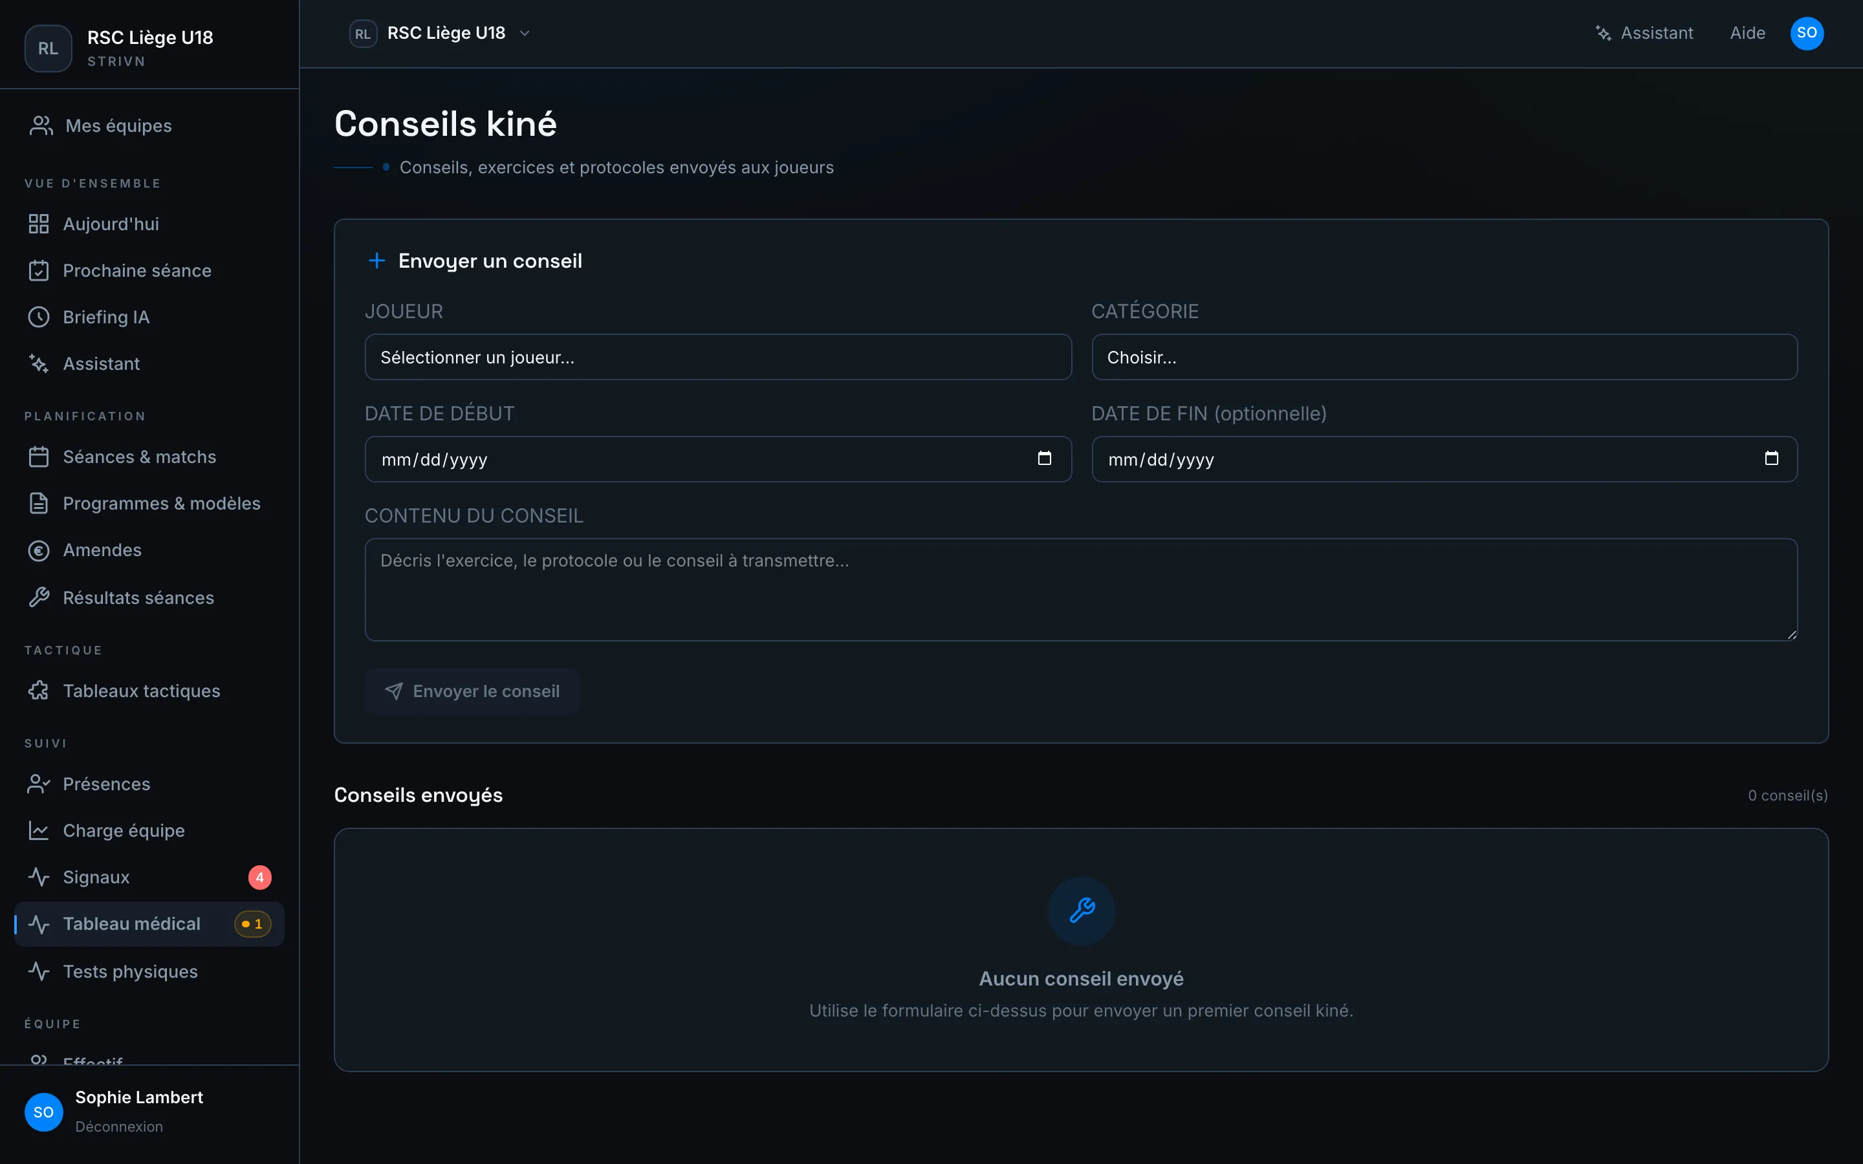Click the 'Conseils envoyés' heading
The height and width of the screenshot is (1164, 1863).
coord(418,795)
